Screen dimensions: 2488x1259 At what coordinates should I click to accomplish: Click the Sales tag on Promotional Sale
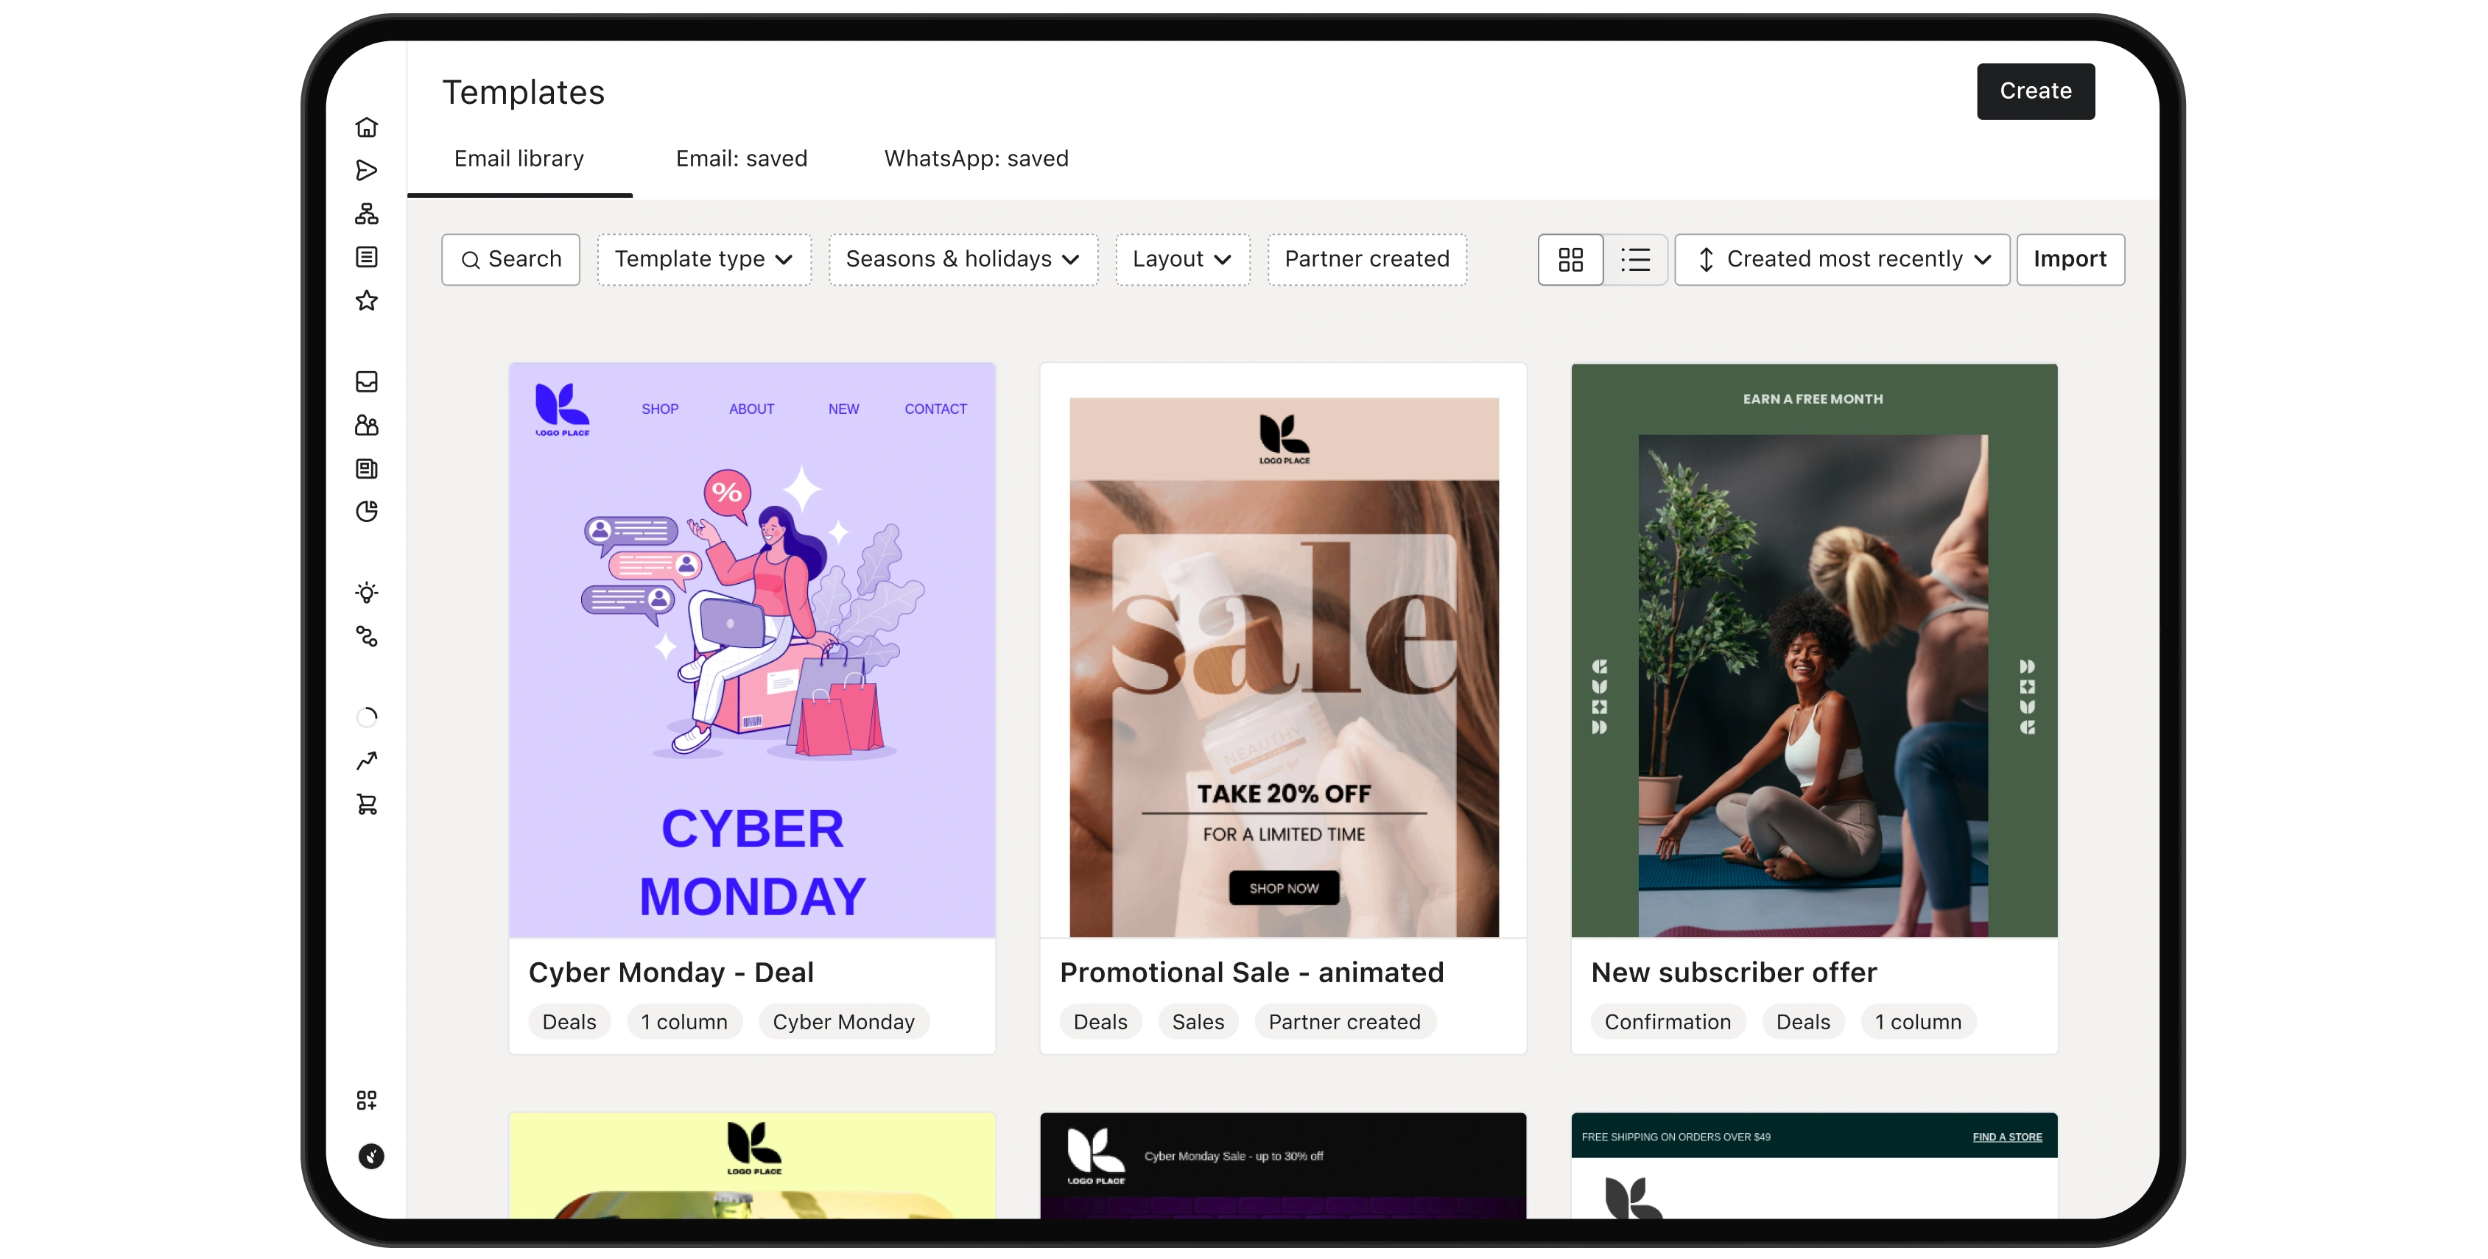[x=1197, y=1021]
